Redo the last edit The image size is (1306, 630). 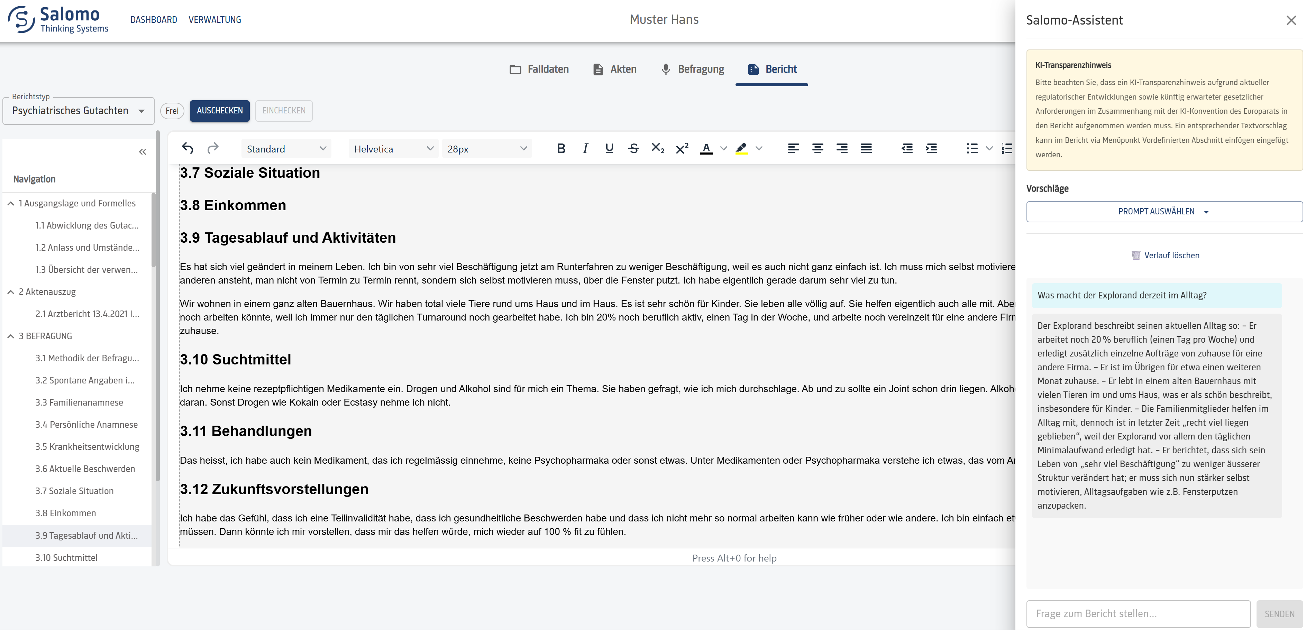click(x=213, y=148)
